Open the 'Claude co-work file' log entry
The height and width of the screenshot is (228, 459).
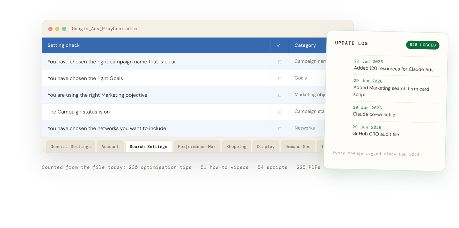pos(374,114)
